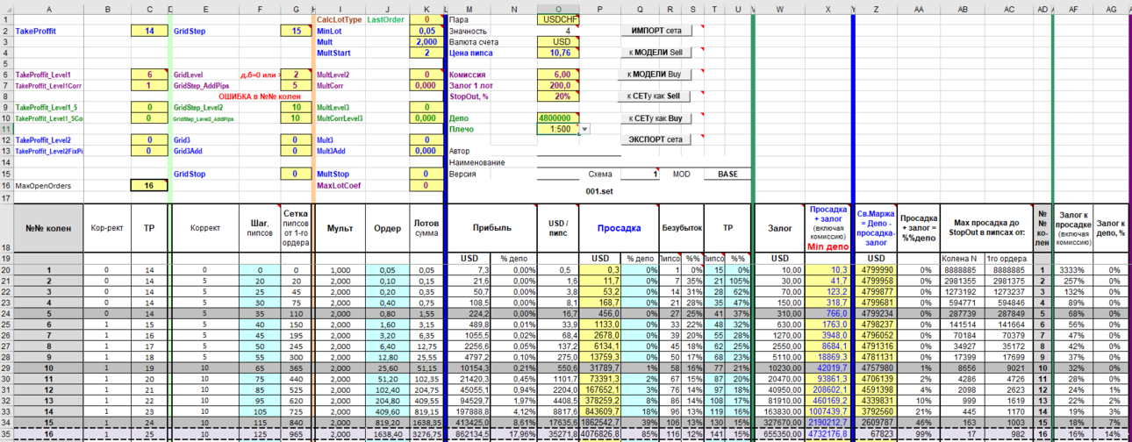Select the Комиссия value cell 6,00
The height and width of the screenshot is (442, 1132).
(558, 75)
